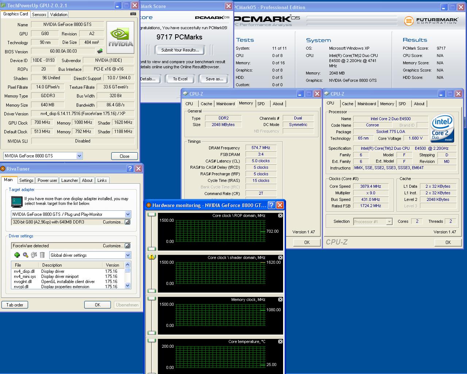Click the To Excel button
Viewport: 467px width, 374px height.
click(180, 79)
